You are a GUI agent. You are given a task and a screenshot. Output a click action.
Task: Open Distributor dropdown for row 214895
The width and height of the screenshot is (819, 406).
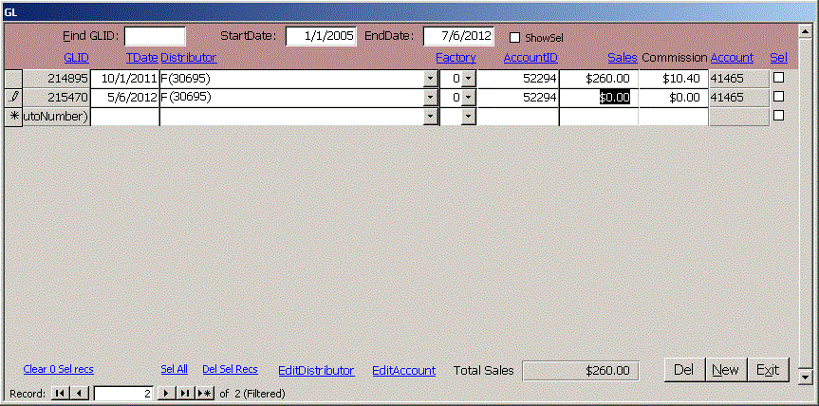[x=431, y=79]
